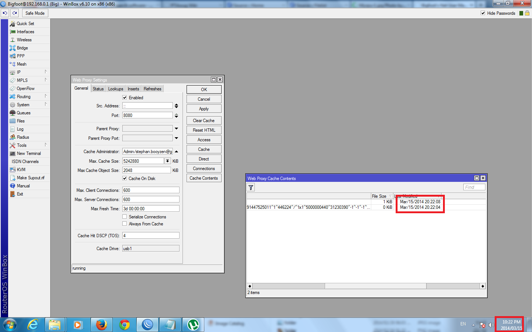
Task: Click the Find field in Cache Contents
Action: [474, 187]
